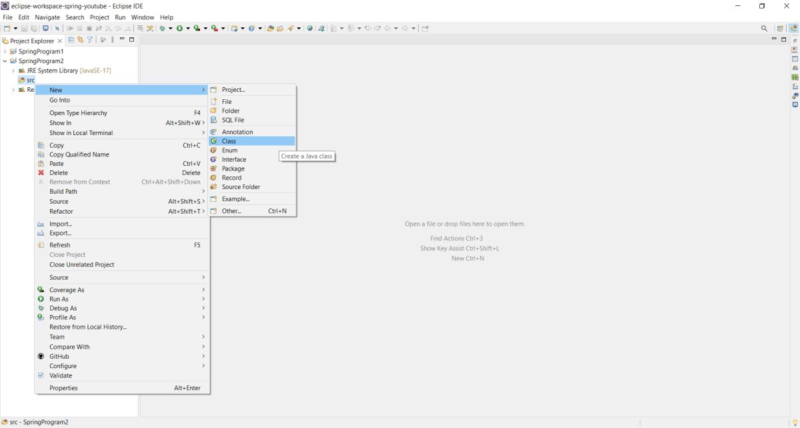Click the Coverage As icon
Image resolution: width=800 pixels, height=428 pixels.
click(x=41, y=290)
